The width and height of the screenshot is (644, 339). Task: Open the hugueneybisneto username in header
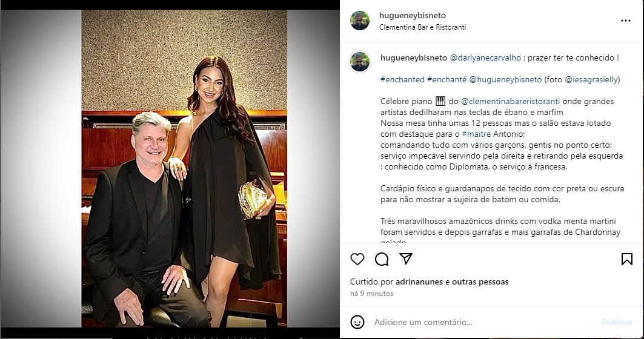(413, 16)
